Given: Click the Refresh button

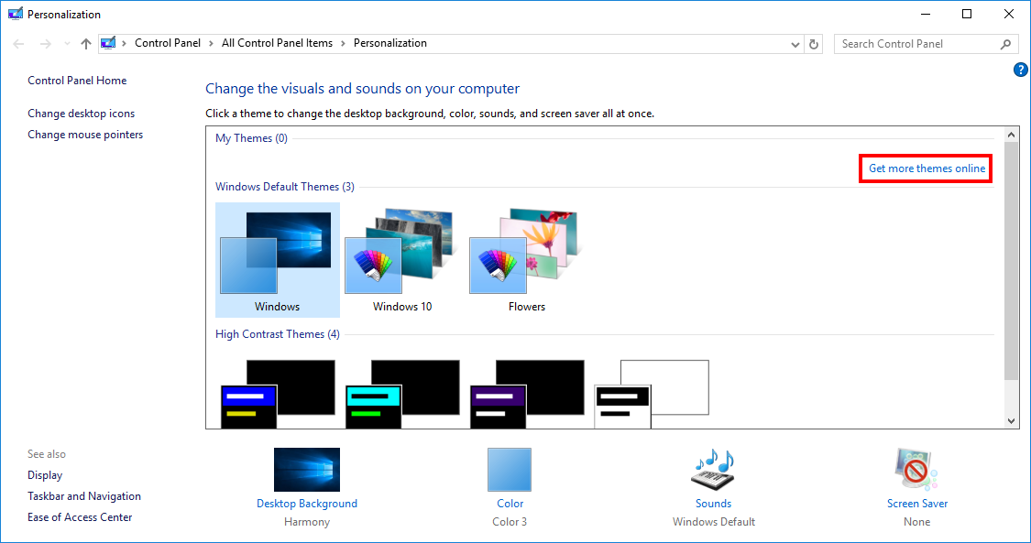Looking at the screenshot, I should point(814,44).
